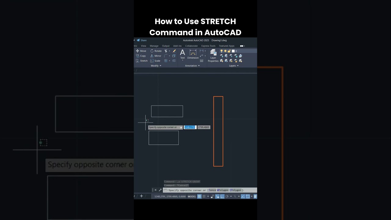Click the Table icon in Annotation
This screenshot has width=391, height=220.
pyautogui.click(x=202, y=61)
